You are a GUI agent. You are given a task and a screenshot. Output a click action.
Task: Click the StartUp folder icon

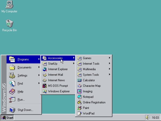[45, 64]
